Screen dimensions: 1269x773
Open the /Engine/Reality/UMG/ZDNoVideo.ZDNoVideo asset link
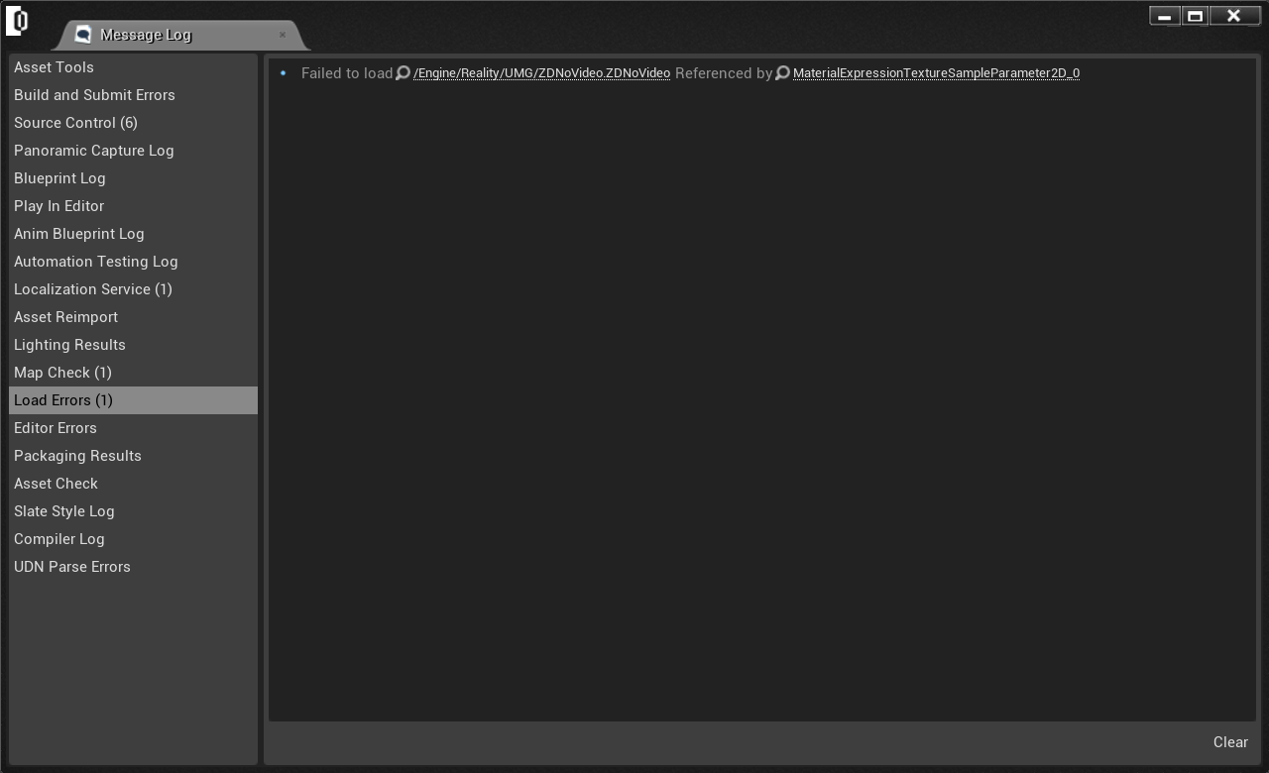[541, 73]
